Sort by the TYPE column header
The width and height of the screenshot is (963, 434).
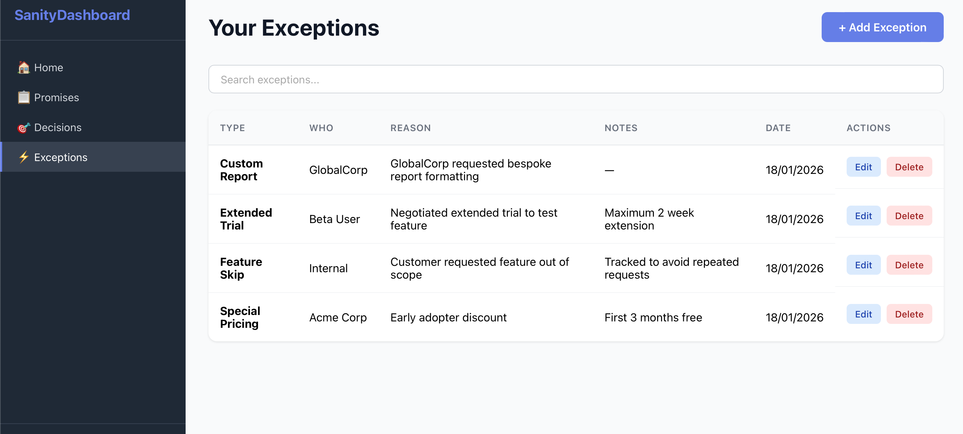(232, 128)
